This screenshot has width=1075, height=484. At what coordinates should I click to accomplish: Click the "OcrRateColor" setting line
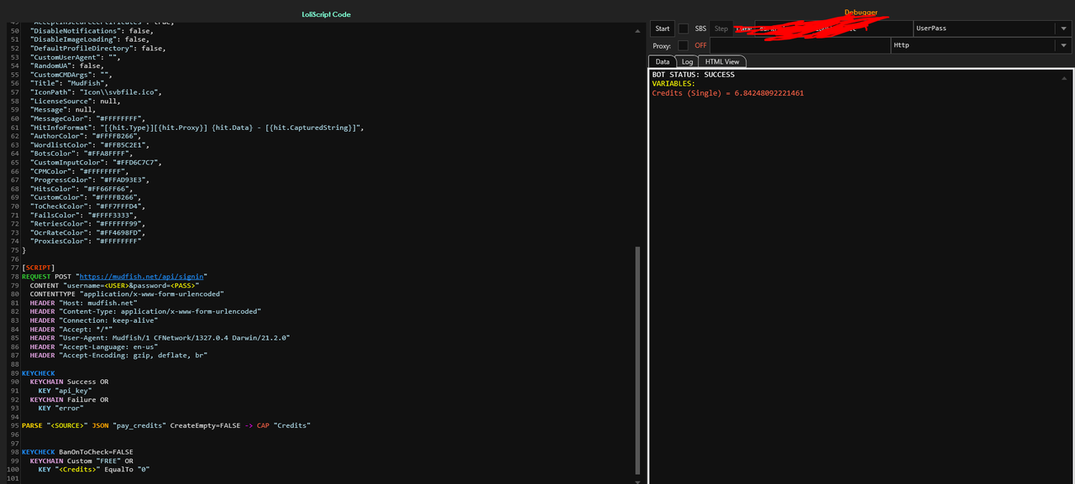[88, 232]
